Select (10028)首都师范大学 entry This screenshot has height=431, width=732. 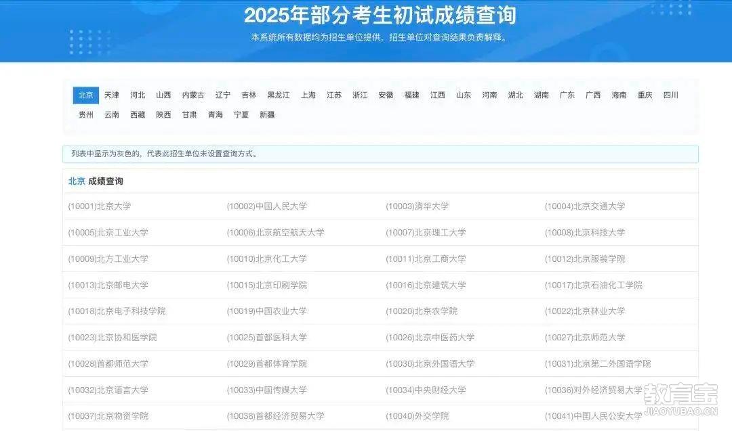click(x=108, y=364)
